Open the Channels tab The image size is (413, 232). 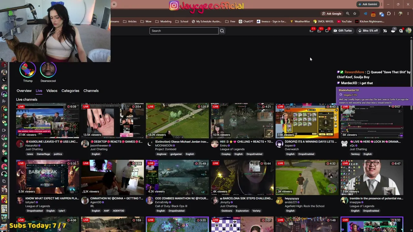tap(91, 91)
